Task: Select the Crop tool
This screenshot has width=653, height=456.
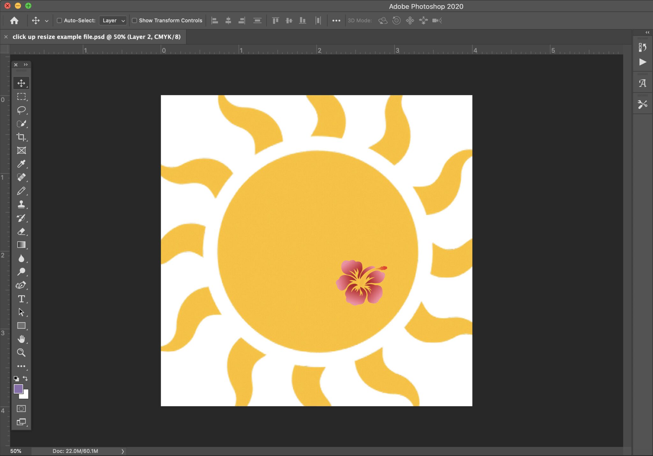Action: (21, 137)
